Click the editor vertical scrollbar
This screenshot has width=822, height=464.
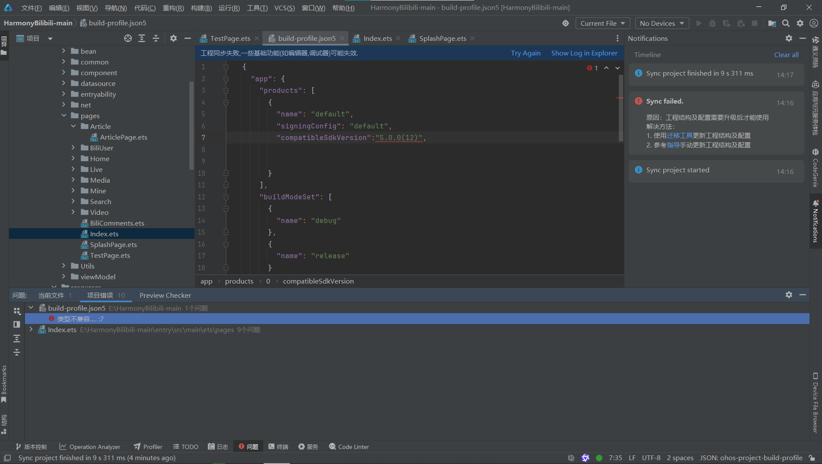[x=621, y=108]
